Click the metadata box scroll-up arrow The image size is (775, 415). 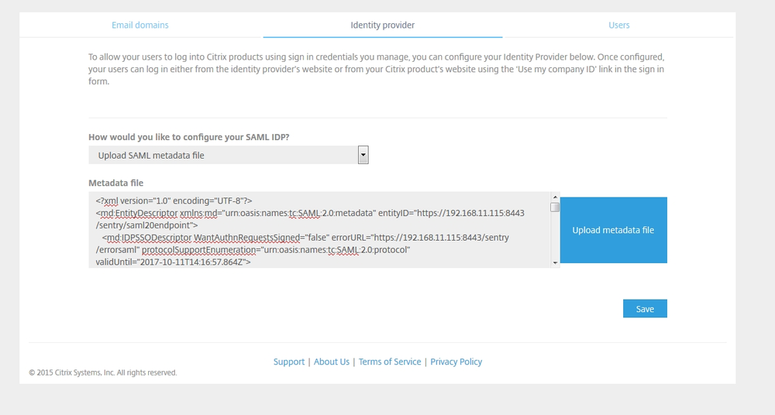click(555, 197)
